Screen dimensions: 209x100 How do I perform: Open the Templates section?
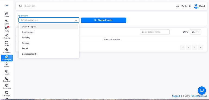pyautogui.click(x=7, y=86)
